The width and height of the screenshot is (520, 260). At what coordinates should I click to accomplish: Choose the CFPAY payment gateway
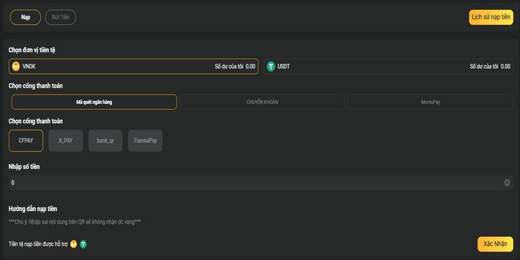pyautogui.click(x=26, y=140)
